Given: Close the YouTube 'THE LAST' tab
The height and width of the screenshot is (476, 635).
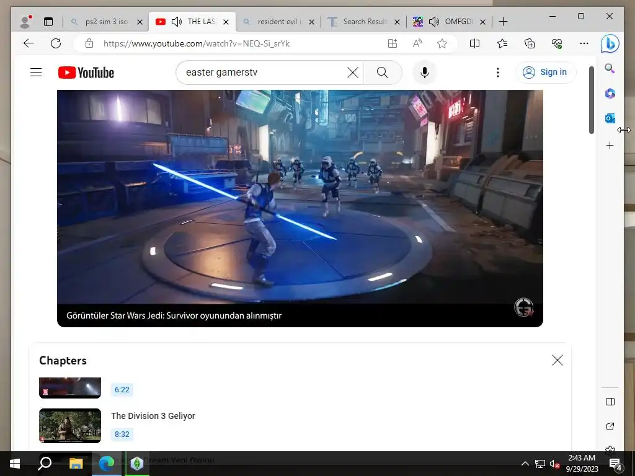Looking at the screenshot, I should point(226,22).
